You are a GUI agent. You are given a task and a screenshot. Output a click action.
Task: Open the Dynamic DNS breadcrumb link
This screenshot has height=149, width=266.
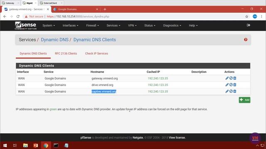(54, 40)
